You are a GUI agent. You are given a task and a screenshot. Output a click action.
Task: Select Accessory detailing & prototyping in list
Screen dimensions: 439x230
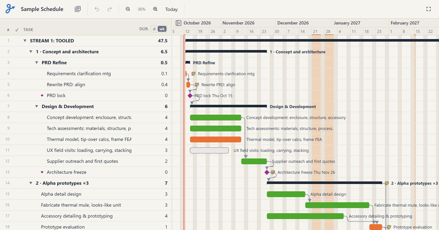click(x=77, y=216)
